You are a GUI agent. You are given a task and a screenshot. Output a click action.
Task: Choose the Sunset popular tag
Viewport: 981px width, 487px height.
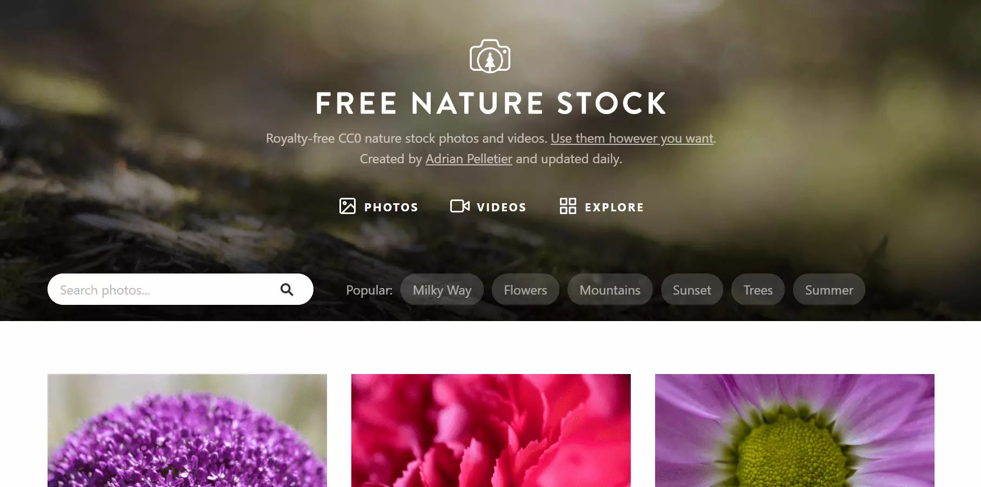coord(692,290)
